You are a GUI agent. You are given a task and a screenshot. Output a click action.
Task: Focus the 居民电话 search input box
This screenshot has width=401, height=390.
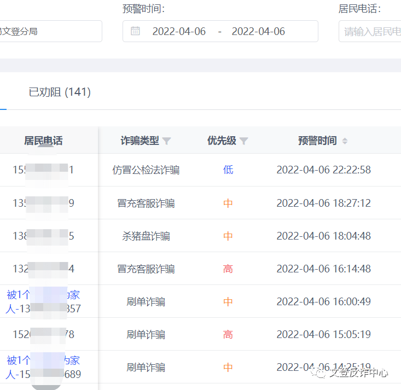click(x=372, y=31)
